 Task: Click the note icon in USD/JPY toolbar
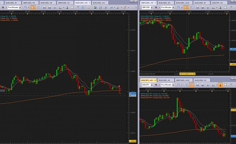[x=225, y=85]
